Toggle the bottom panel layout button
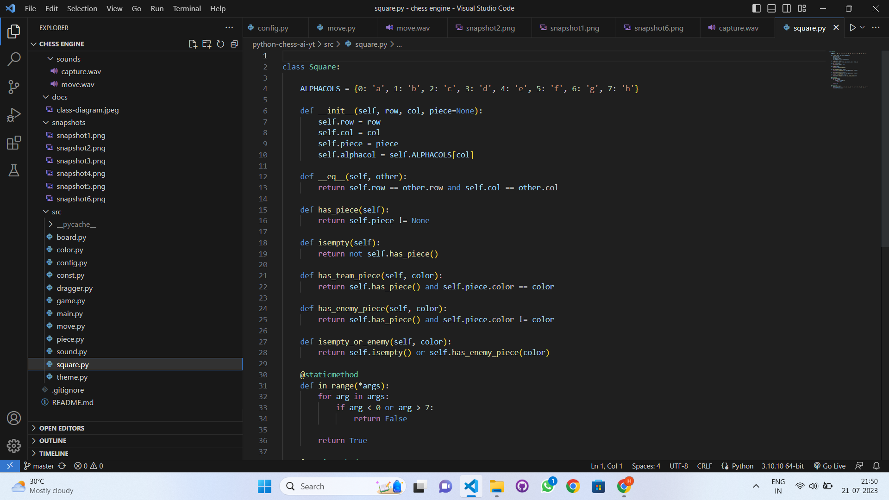The width and height of the screenshot is (889, 500). (x=771, y=8)
